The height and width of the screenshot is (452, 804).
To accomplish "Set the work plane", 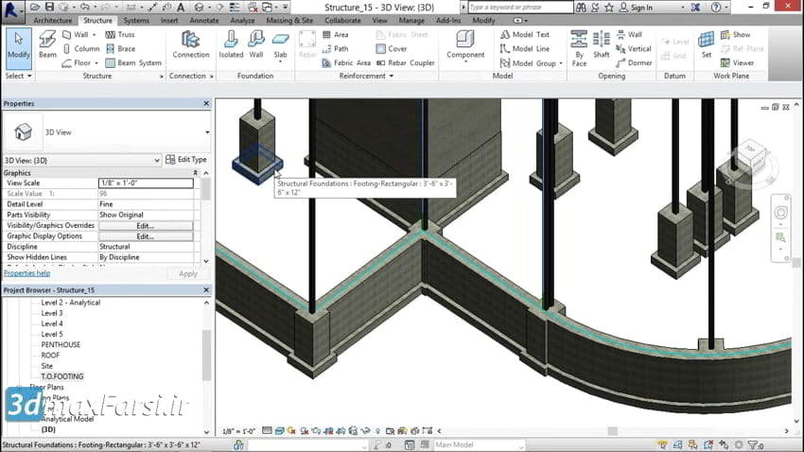I will tap(706, 45).
